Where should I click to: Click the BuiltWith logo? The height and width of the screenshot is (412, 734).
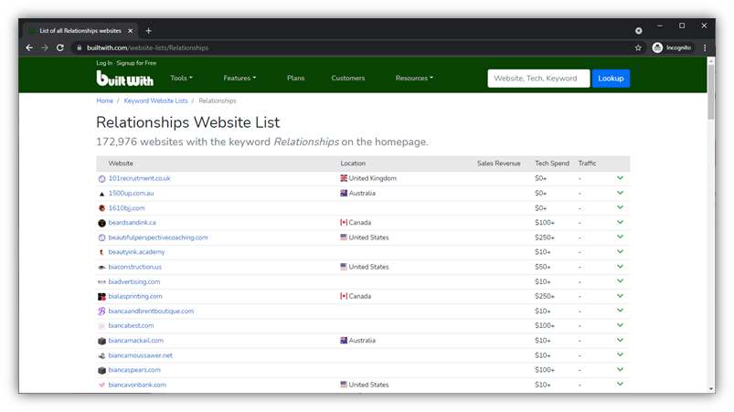pyautogui.click(x=124, y=78)
